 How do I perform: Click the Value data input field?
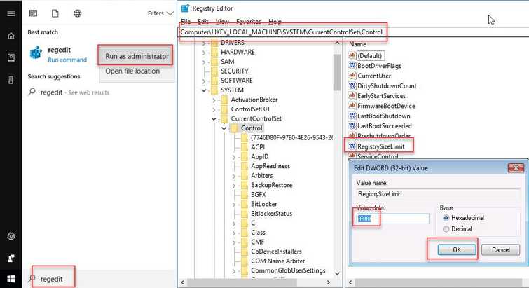pyautogui.click(x=392, y=219)
